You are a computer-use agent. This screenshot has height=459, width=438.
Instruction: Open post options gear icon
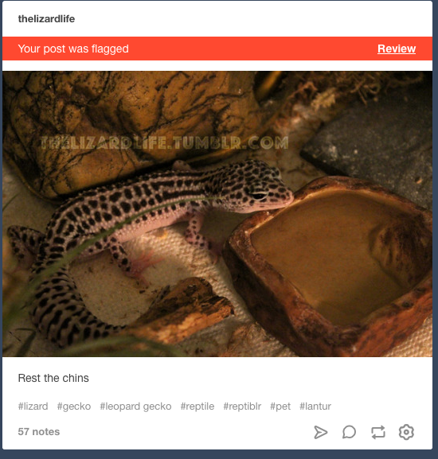[x=406, y=432]
